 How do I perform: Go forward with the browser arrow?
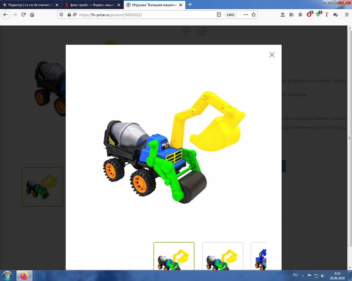coord(15,15)
